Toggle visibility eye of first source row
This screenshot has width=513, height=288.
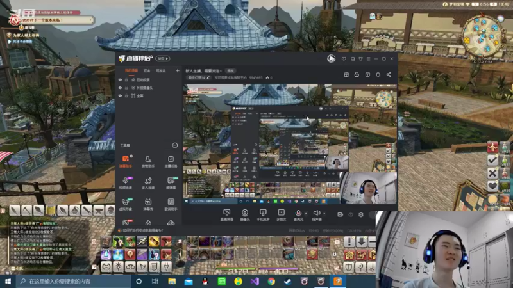pyautogui.click(x=120, y=79)
